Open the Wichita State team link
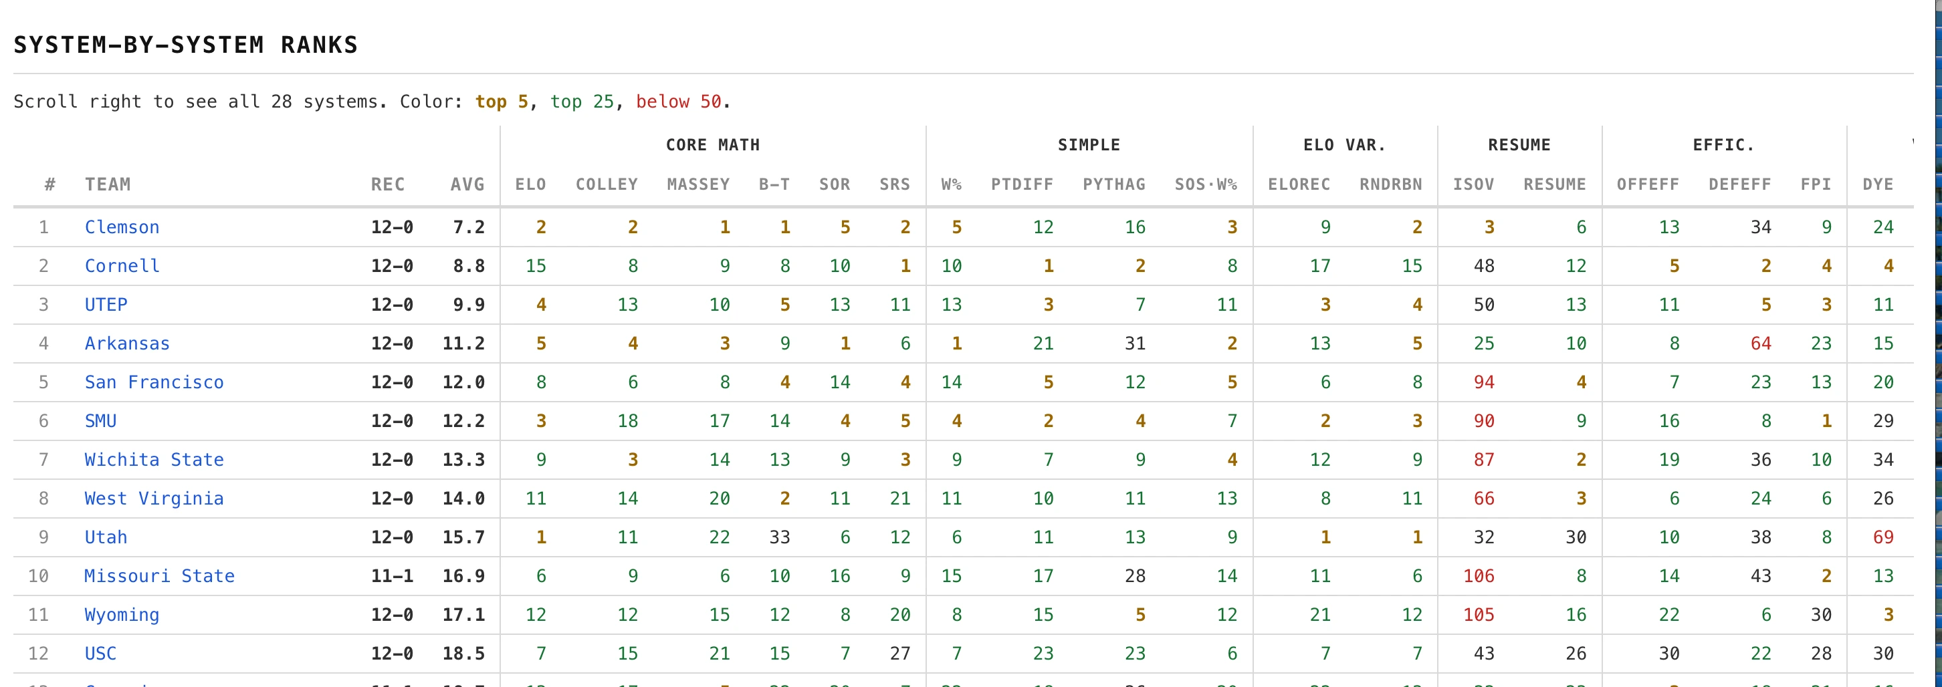 (154, 460)
